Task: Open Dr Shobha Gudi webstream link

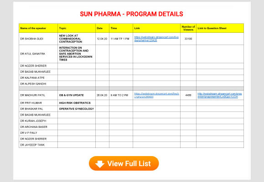Action: tap(156, 39)
